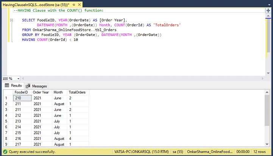Pin the HavingClauseInSQLS query tab
273x156 pixels.
[74, 5]
